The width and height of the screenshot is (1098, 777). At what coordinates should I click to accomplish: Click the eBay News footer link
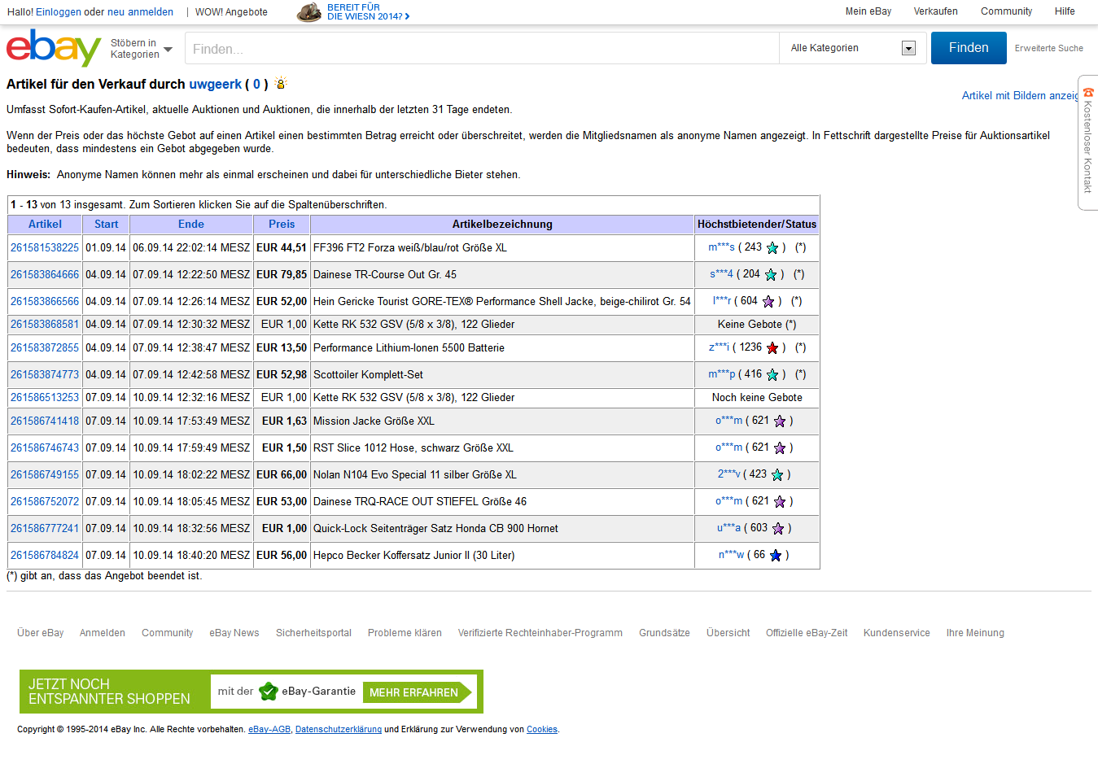pos(234,633)
